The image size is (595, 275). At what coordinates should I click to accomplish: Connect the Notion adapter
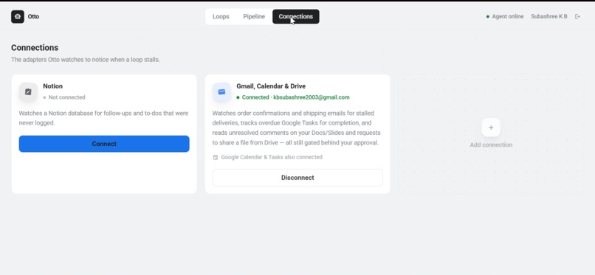(104, 144)
